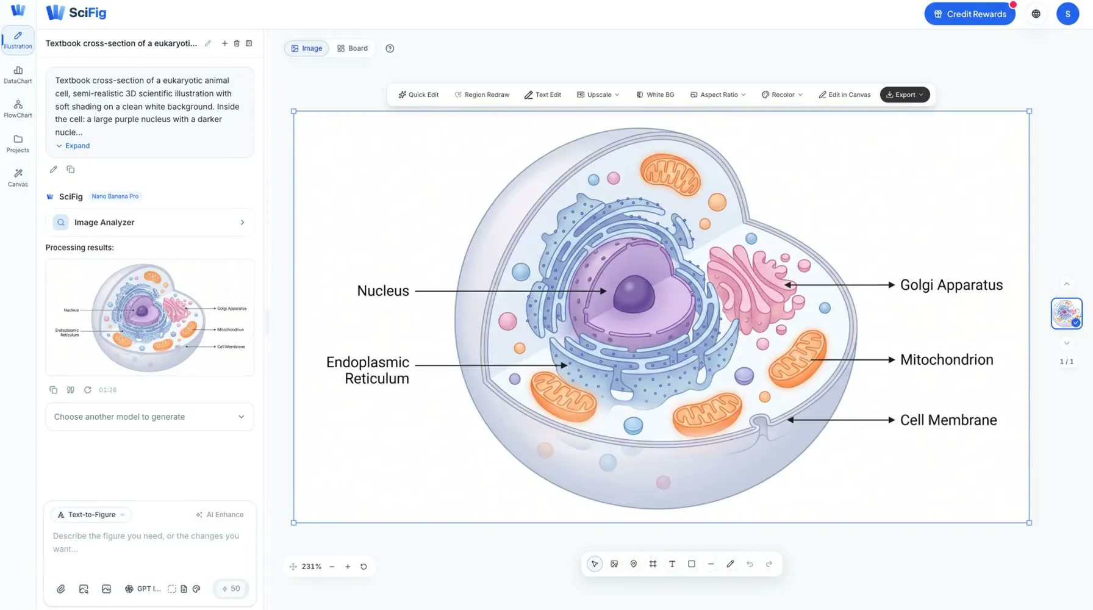The height and width of the screenshot is (610, 1093).
Task: Reset canvas zoom with rotate icon
Action: pyautogui.click(x=364, y=567)
